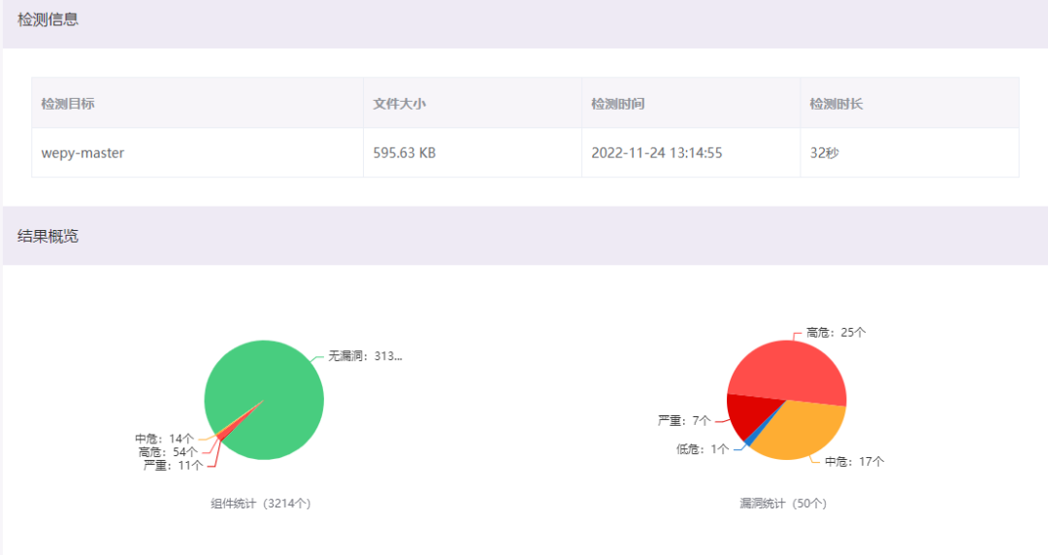Click the 低危：1个 vulnerability label
Screen dimensions: 1048x555
[x=703, y=449]
